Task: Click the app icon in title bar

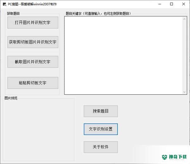Action: click(4, 4)
